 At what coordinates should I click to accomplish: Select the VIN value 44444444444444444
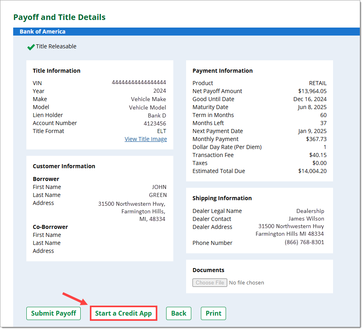[x=139, y=82]
